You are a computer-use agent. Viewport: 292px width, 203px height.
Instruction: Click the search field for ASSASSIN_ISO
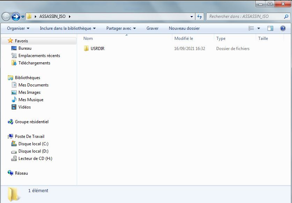click(244, 16)
